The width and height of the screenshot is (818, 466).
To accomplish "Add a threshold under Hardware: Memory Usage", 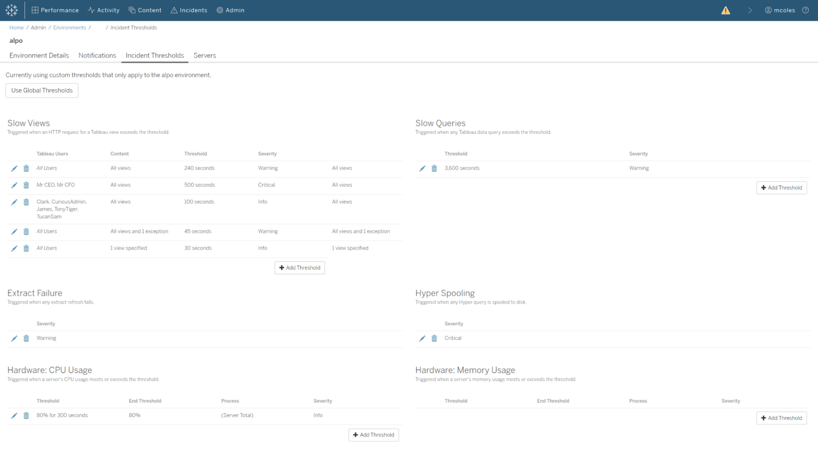I will (x=782, y=418).
